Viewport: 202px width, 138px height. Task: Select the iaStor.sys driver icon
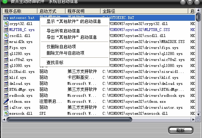tap(6, 107)
